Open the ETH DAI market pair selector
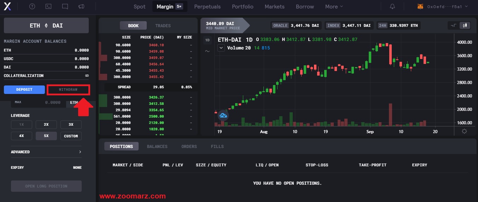This screenshot has height=202, width=478. pyautogui.click(x=46, y=25)
